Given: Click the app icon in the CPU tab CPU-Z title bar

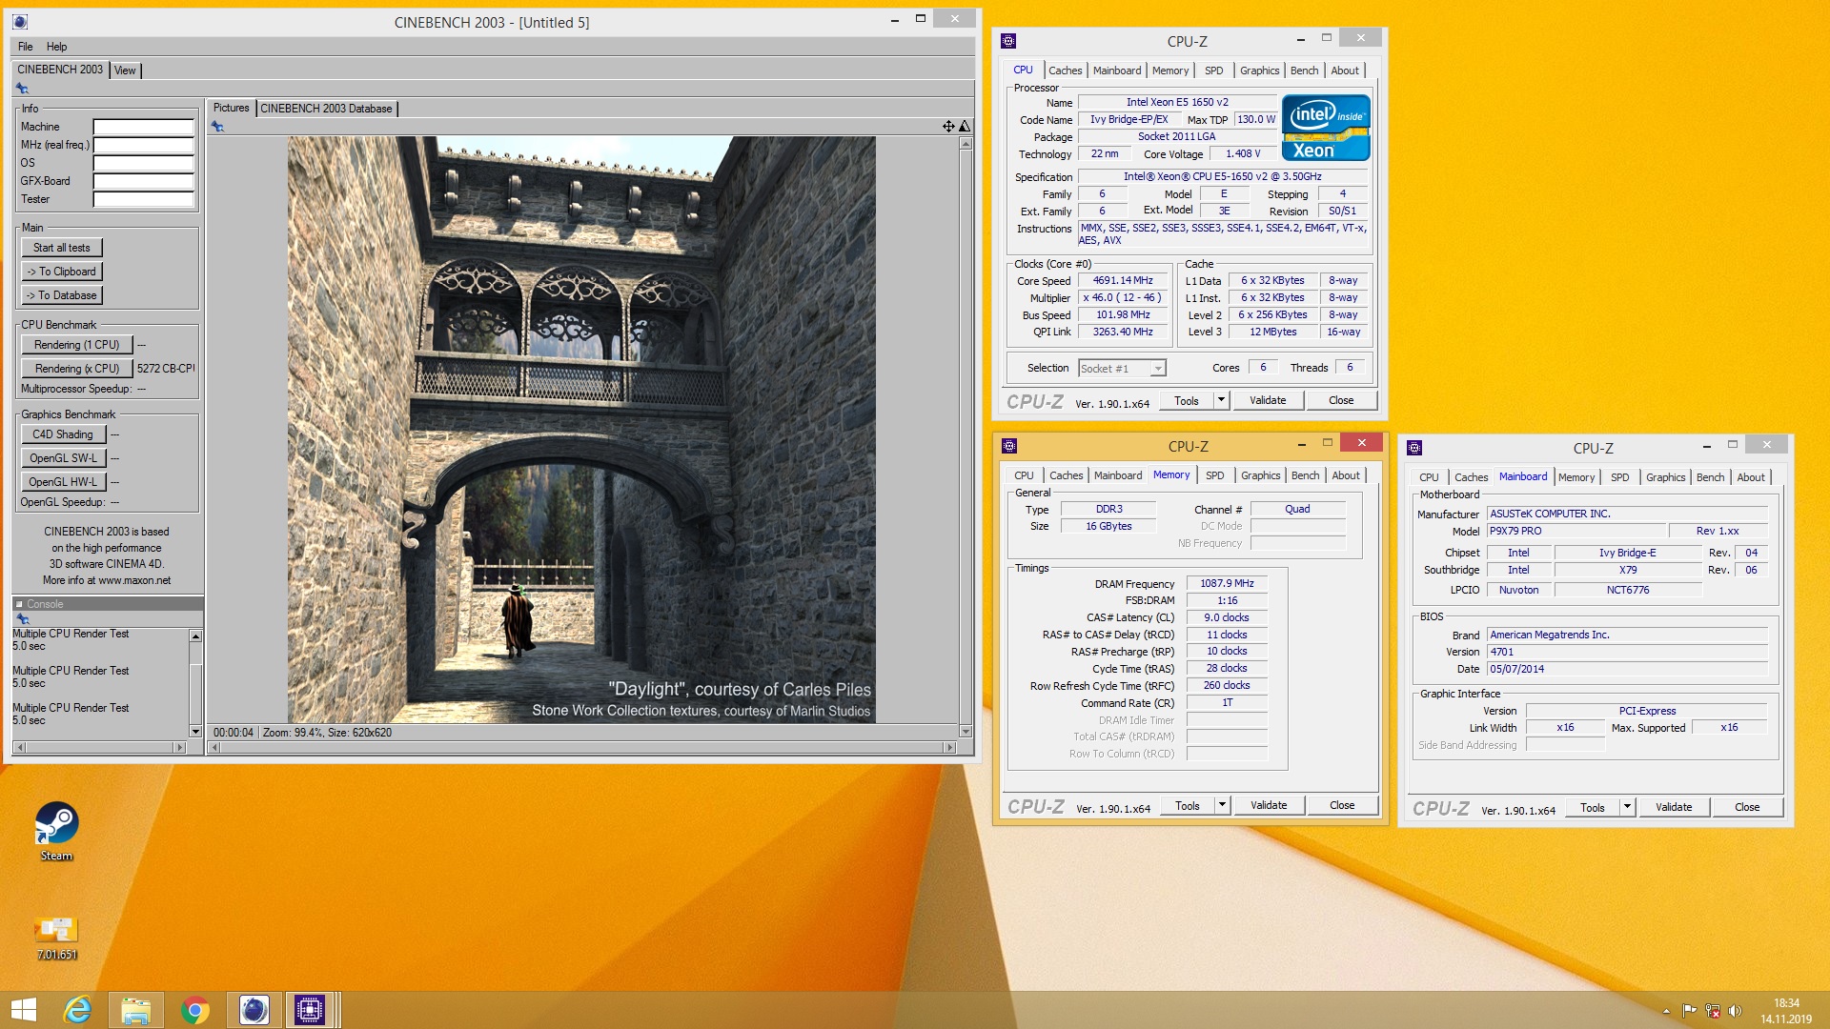Looking at the screenshot, I should [x=1008, y=41].
